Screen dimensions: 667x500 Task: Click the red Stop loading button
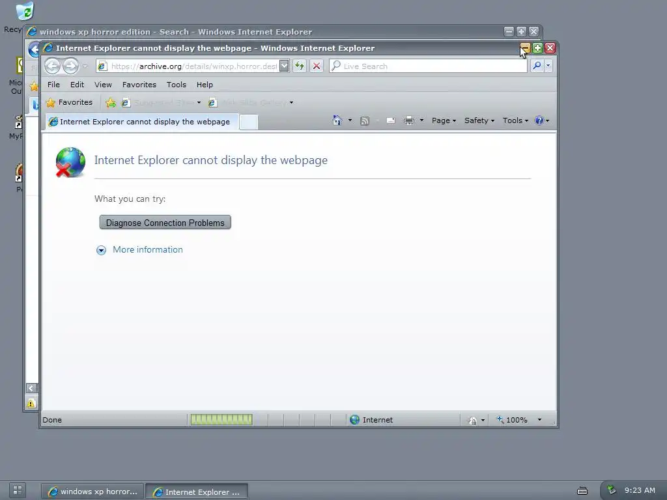point(317,66)
